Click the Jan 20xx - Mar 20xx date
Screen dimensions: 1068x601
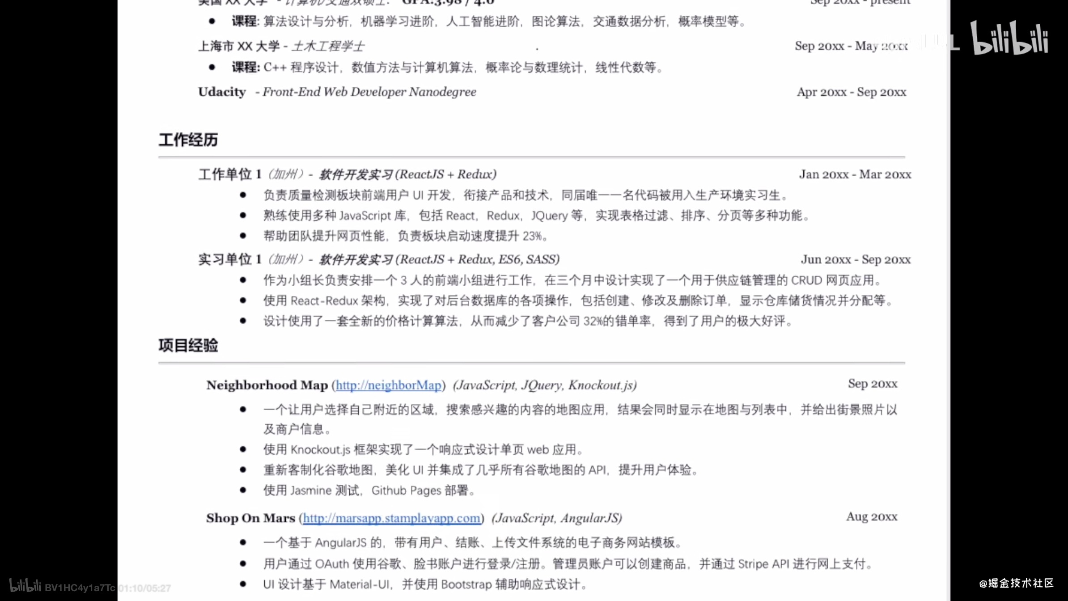(x=855, y=174)
